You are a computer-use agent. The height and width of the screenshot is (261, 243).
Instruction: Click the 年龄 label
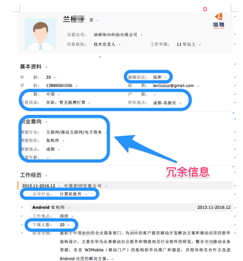click(30, 77)
